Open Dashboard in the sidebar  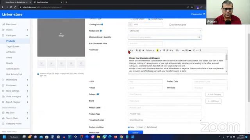click(11, 24)
